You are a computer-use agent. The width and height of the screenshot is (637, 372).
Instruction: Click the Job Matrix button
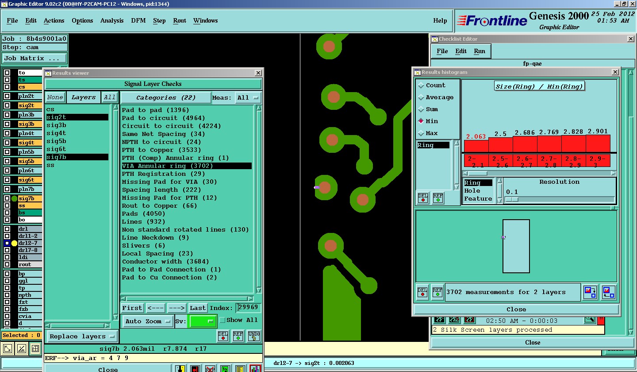(x=35, y=58)
